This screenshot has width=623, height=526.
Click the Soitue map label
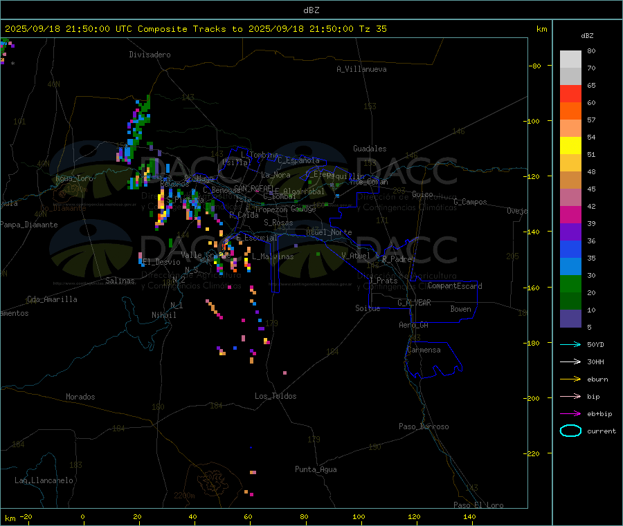pos(368,308)
